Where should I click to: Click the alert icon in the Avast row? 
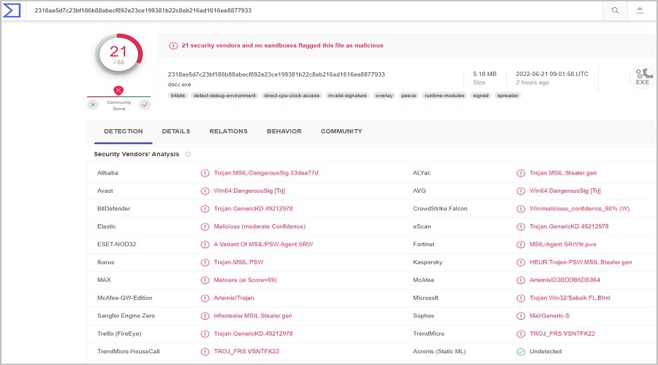tap(205, 191)
